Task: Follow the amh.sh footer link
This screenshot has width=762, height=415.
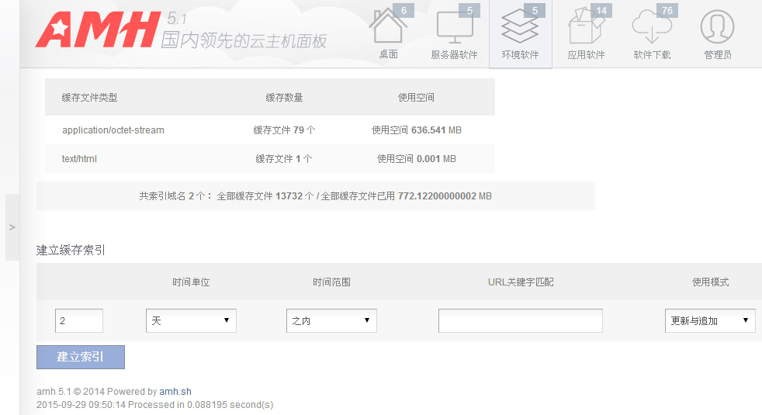Action: pyautogui.click(x=175, y=392)
